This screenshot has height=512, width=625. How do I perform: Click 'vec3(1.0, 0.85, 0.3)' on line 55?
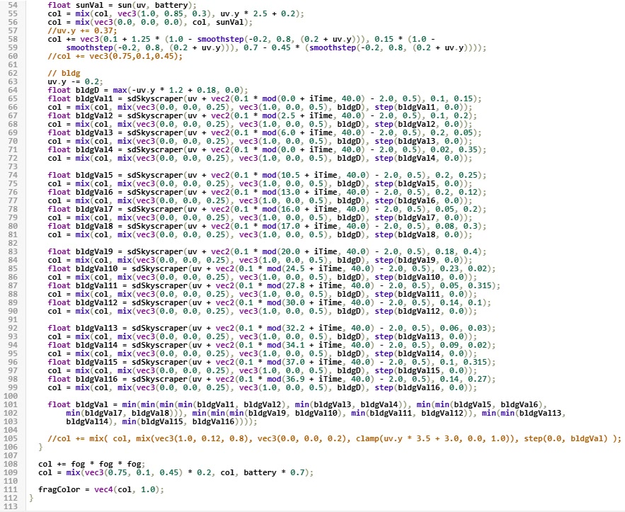tap(164, 13)
